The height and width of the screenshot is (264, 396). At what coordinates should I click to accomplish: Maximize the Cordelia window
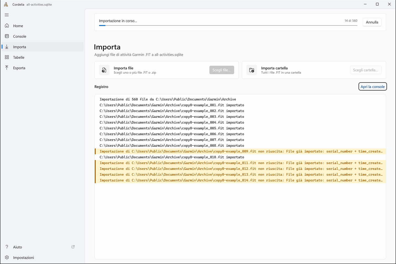(x=377, y=4)
